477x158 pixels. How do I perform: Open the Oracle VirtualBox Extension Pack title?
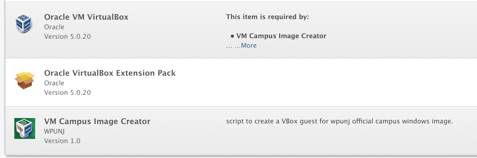[110, 73]
